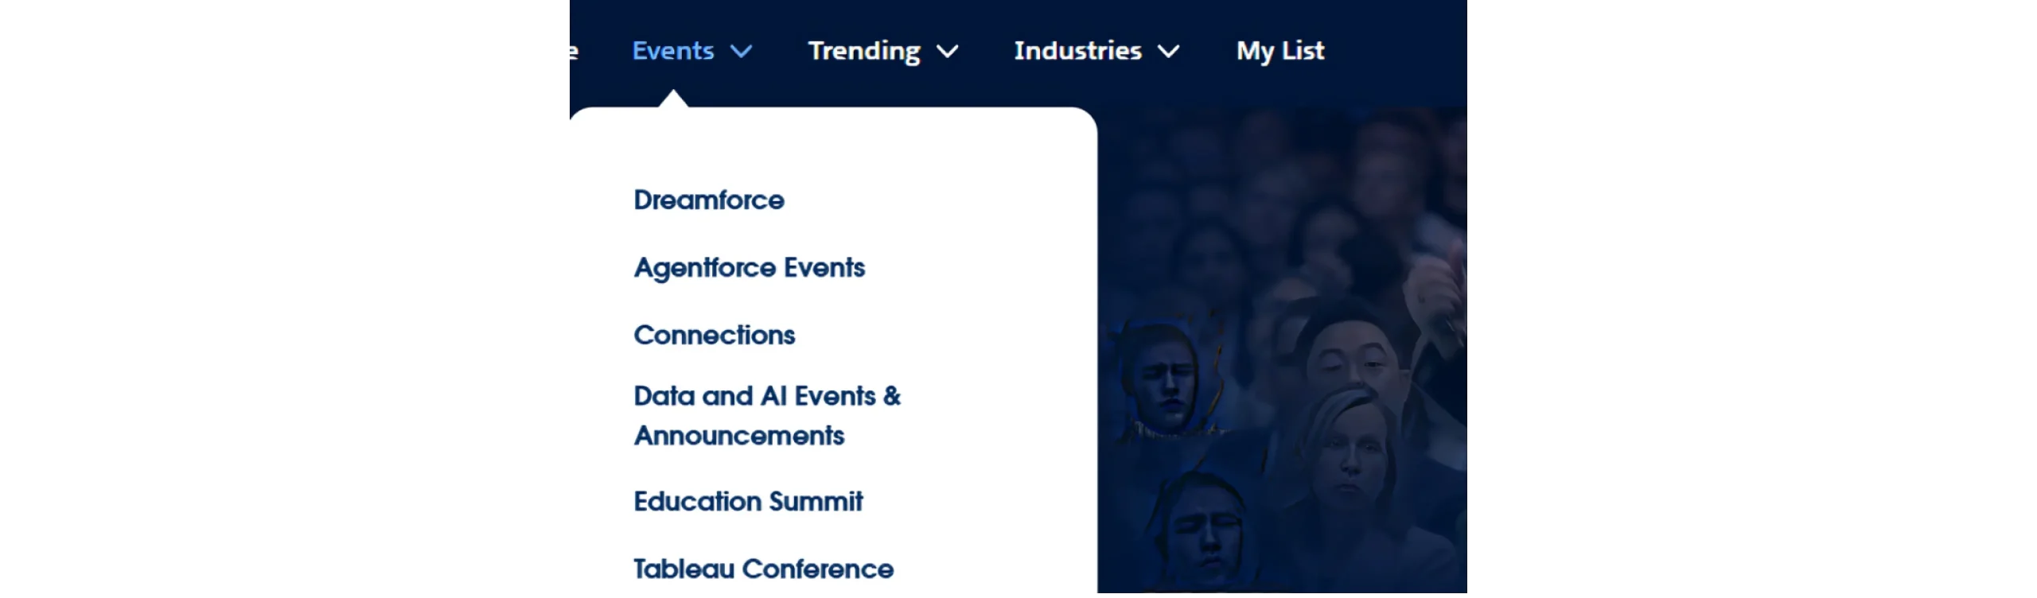This screenshot has height=598, width=2037.
Task: Expand the Events dropdown chevron
Action: click(742, 52)
